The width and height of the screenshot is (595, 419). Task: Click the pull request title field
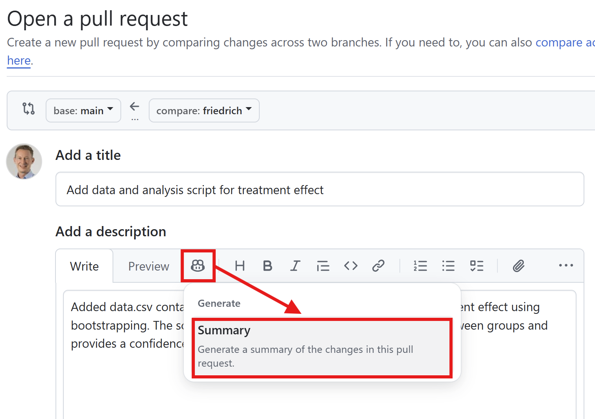click(x=320, y=189)
